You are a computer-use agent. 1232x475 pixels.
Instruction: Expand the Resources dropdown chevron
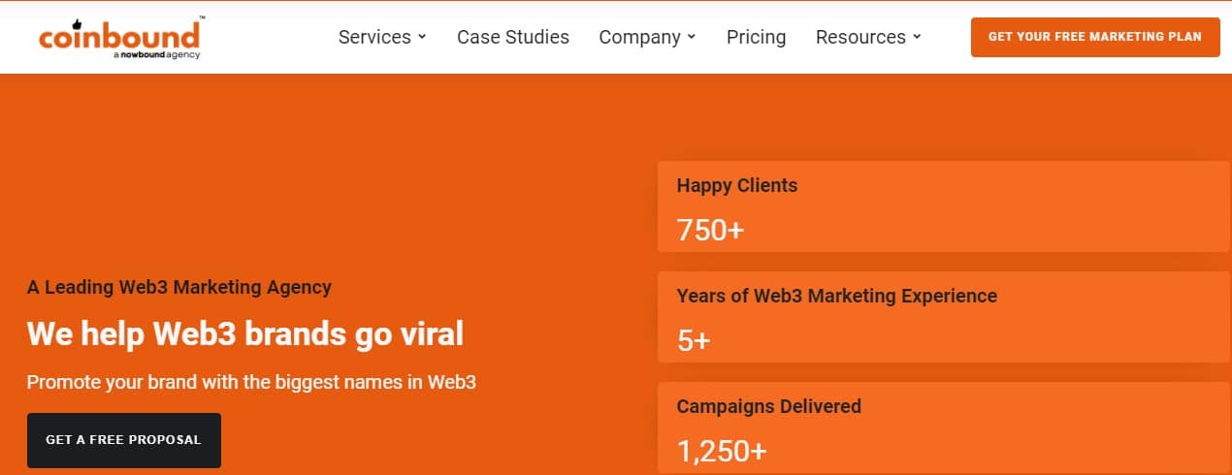click(917, 37)
